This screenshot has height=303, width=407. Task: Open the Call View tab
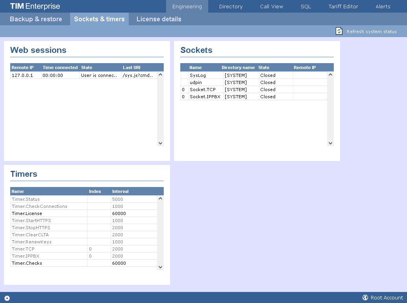click(272, 6)
